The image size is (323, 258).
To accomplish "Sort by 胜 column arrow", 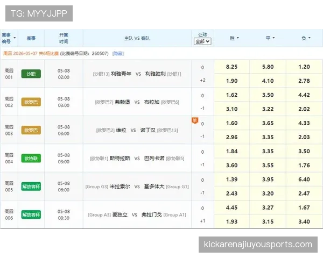I will tap(238, 38).
